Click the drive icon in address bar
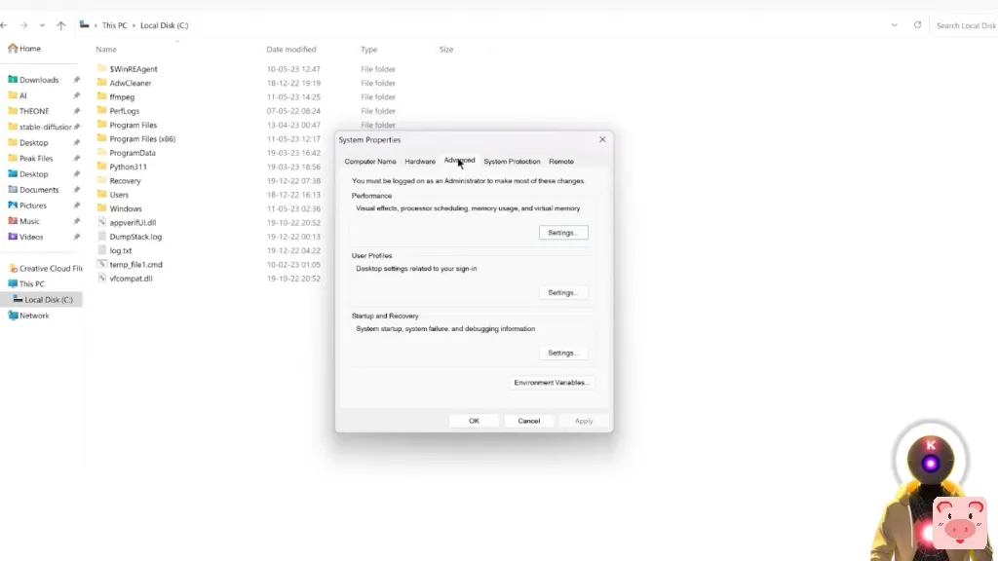The image size is (998, 561). click(x=84, y=24)
